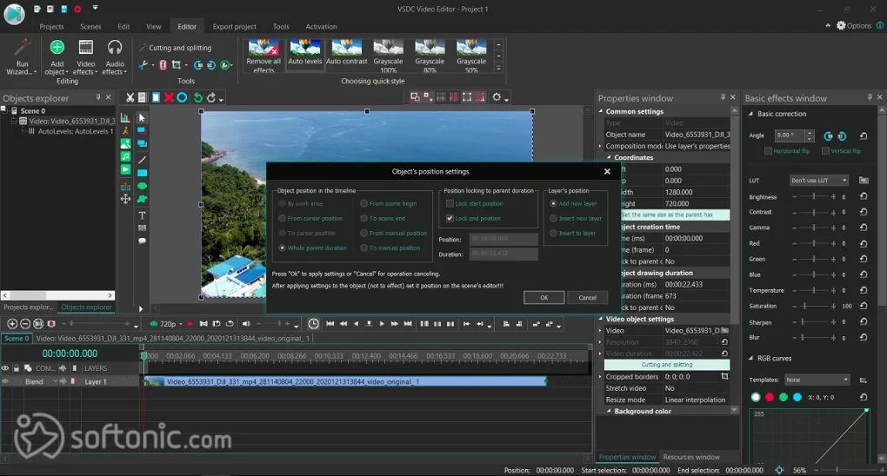The width and height of the screenshot is (887, 476).
Task: Click the Saturation slider
Action: (814, 306)
